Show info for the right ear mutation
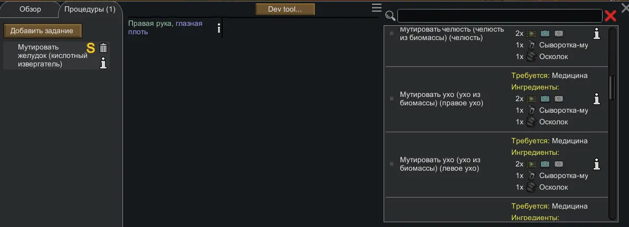This screenshot has height=227, width=629. pos(597,98)
